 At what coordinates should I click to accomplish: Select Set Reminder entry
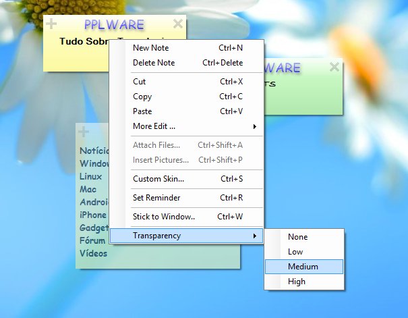[156, 198]
